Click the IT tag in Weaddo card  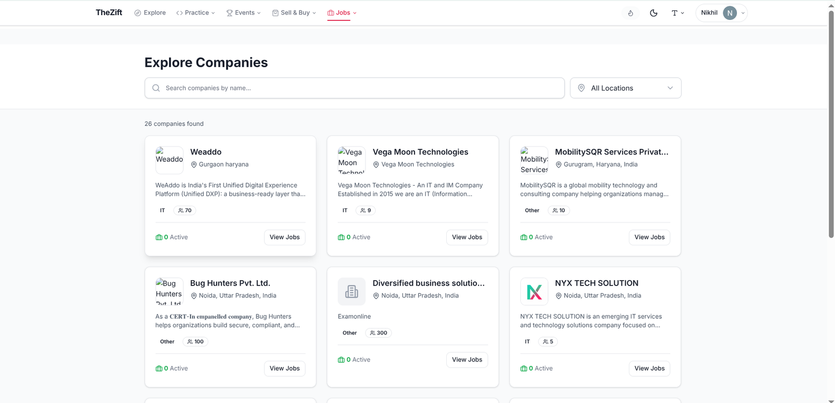tap(162, 210)
